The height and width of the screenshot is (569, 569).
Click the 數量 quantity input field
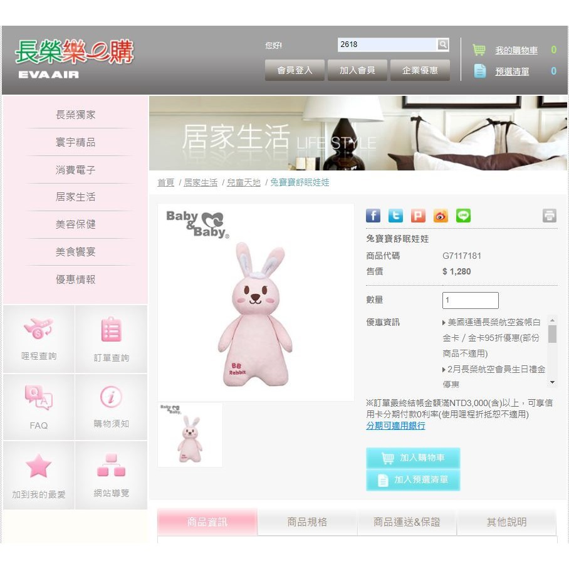point(470,300)
